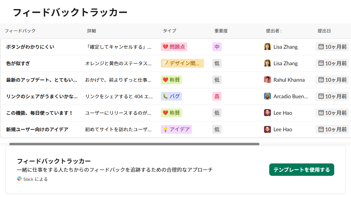This screenshot has height=197, width=351.
Task: Click テンプレートを使用する button
Action: (302, 170)
